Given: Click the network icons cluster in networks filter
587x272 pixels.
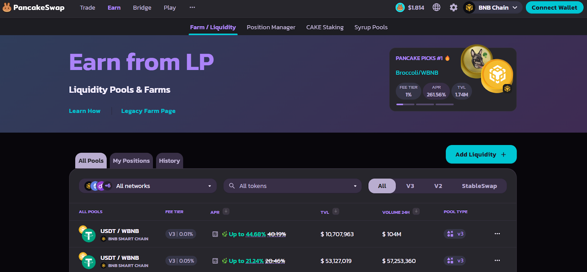Looking at the screenshot, I should [98, 186].
